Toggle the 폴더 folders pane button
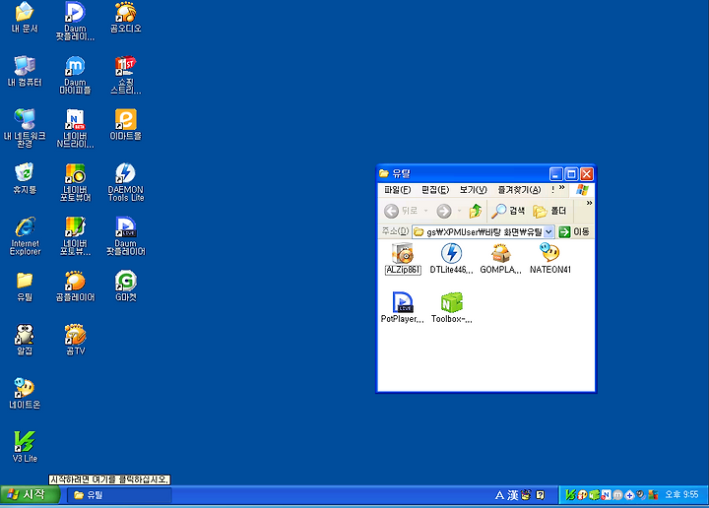The height and width of the screenshot is (508, 709). point(549,211)
